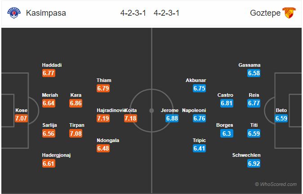
Task: Click the Kasimpasa club crest icon
Action: pos(14,13)
